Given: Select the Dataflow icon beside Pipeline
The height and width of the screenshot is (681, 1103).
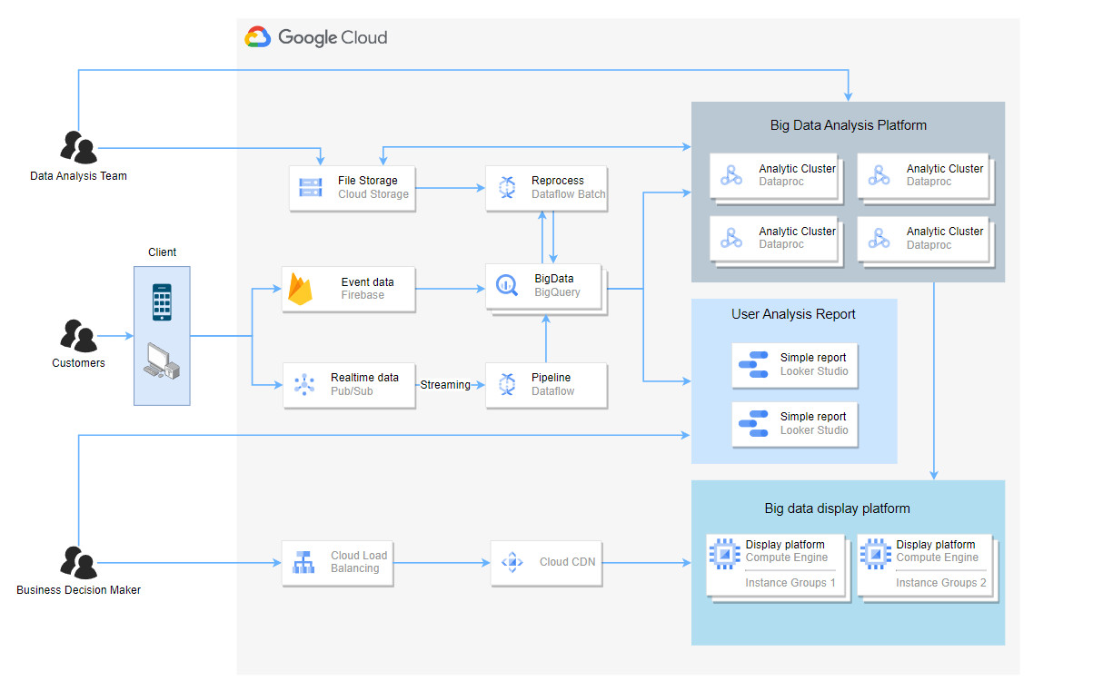Looking at the screenshot, I should pos(507,385).
